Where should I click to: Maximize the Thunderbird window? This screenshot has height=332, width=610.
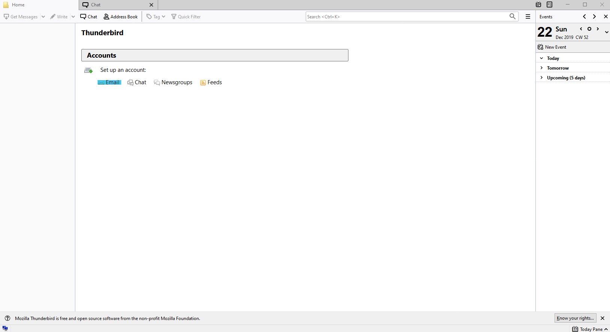[585, 4]
